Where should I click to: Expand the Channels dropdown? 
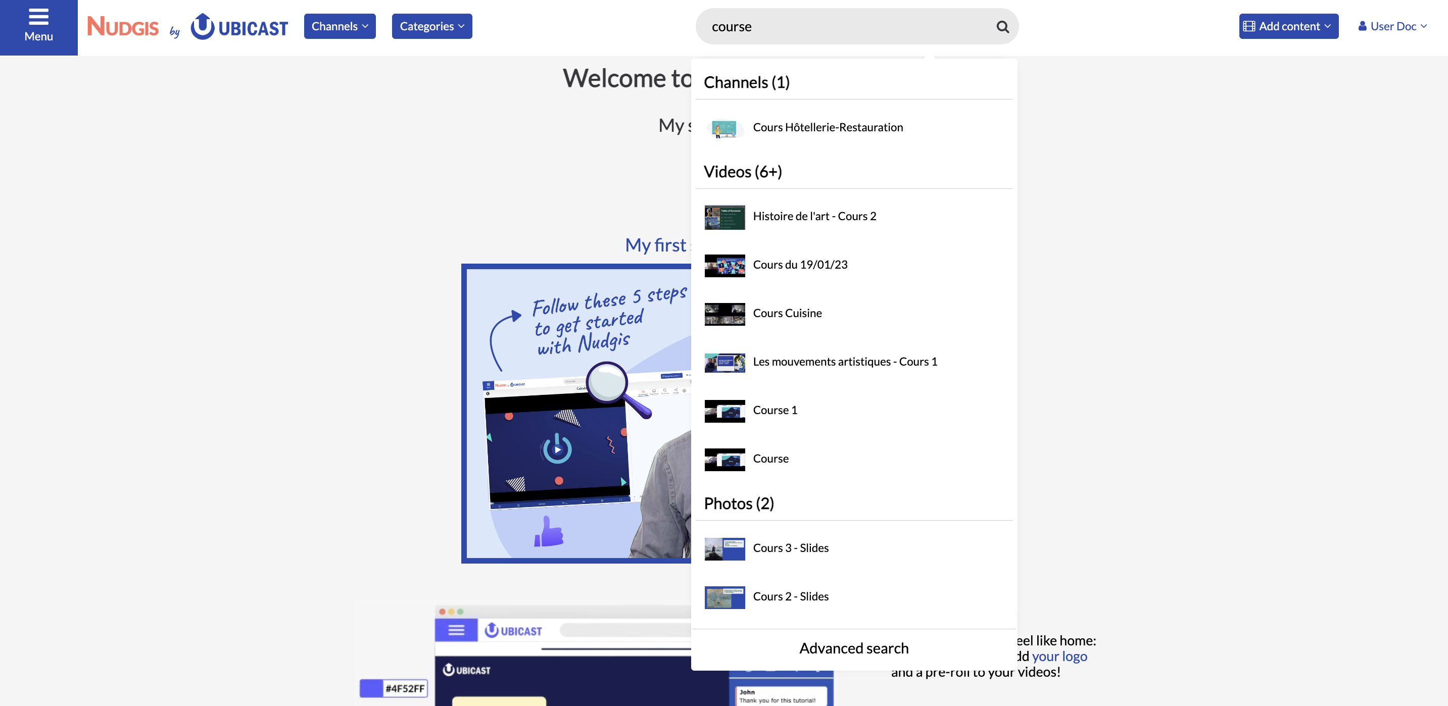pyautogui.click(x=340, y=26)
